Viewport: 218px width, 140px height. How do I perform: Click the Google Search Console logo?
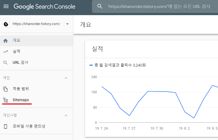[45, 7]
